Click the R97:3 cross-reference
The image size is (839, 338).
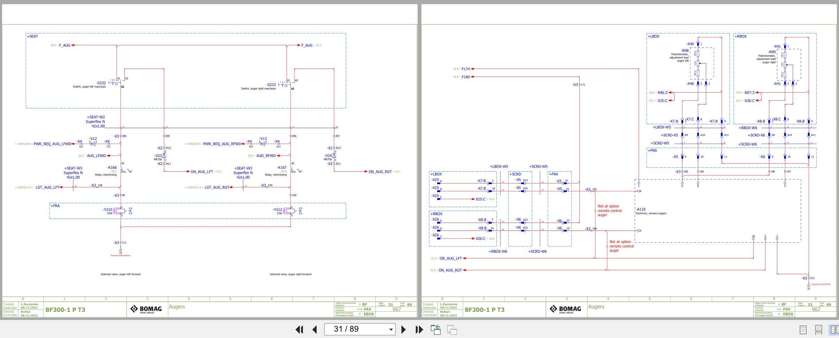pyautogui.click(x=749, y=93)
